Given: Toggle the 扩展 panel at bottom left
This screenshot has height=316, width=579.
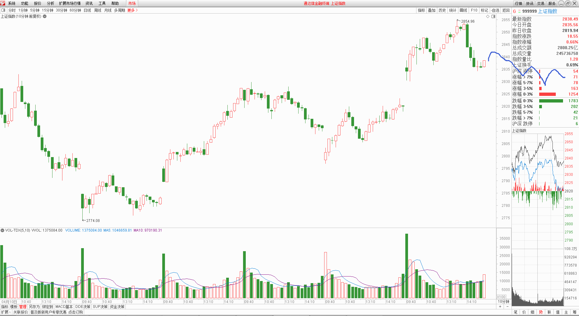Looking at the screenshot, I should click(6, 312).
